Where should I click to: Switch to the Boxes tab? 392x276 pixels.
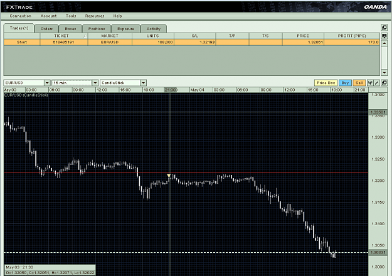point(70,29)
